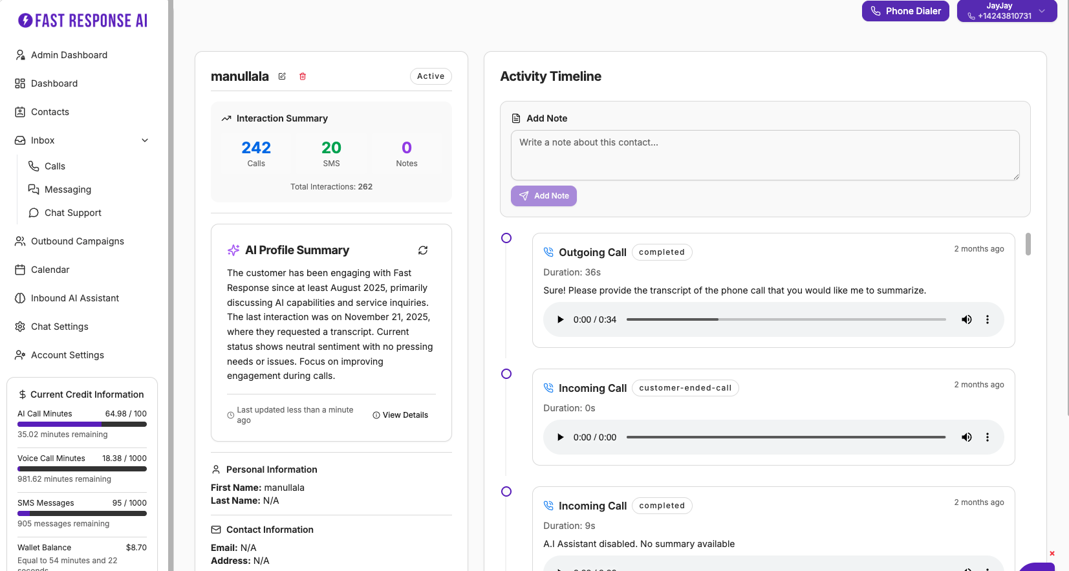
Task: Open more options on Outgoing Call audio
Action: click(x=987, y=319)
